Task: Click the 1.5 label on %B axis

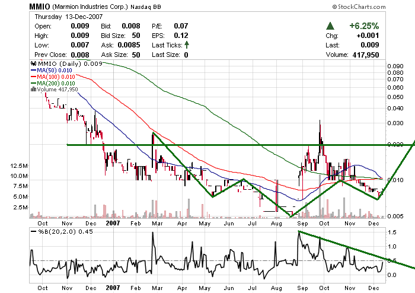Action: pos(392,233)
